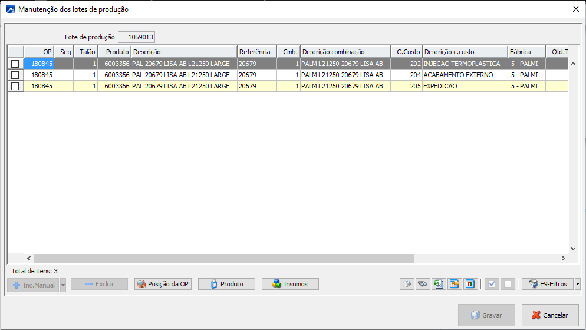Image resolution: width=586 pixels, height=330 pixels.
Task: Open grid layout configuration icon
Action: (455, 284)
